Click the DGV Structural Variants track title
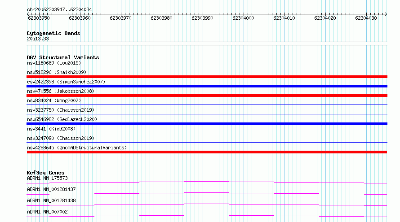The height and width of the screenshot is (222, 400). (63, 57)
